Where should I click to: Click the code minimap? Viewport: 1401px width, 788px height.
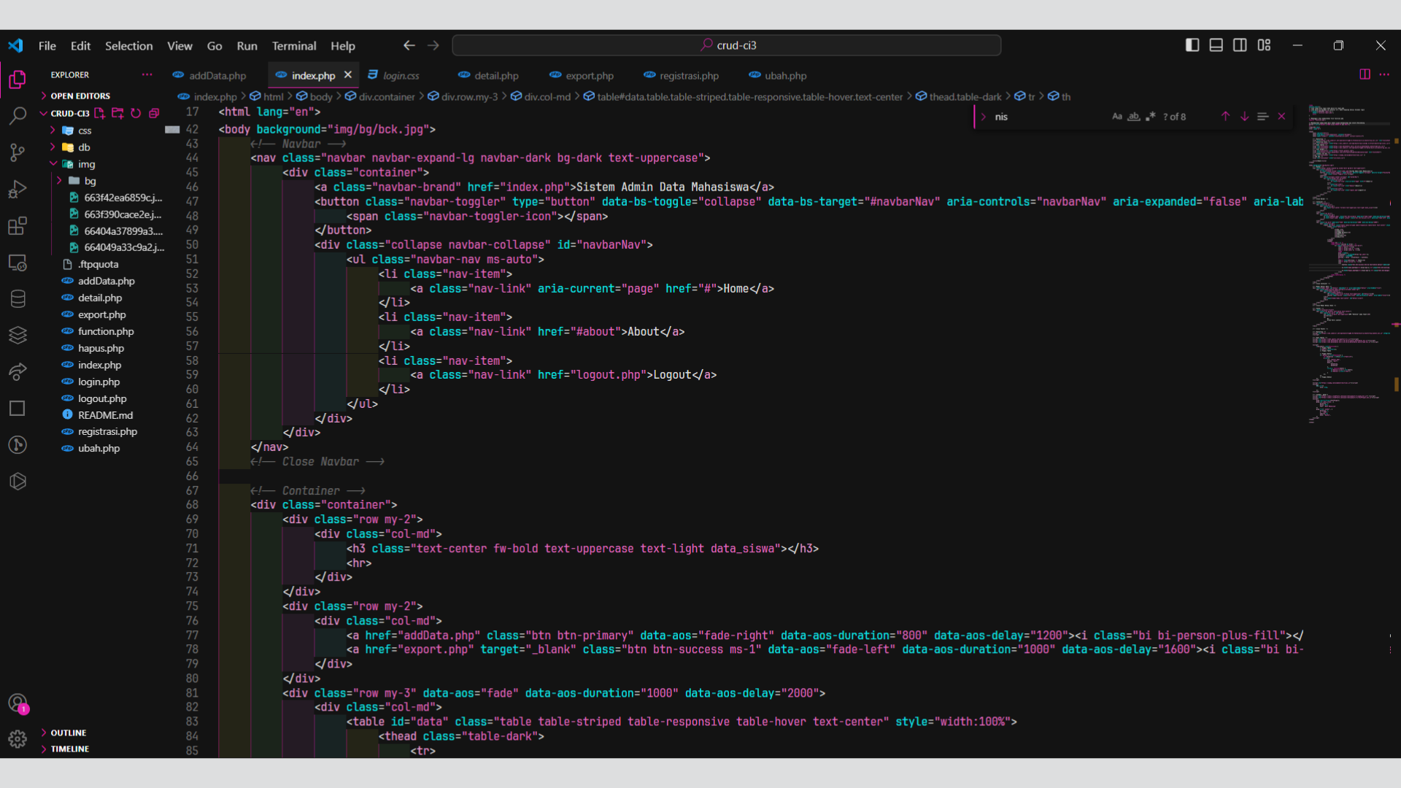pyautogui.click(x=1350, y=263)
